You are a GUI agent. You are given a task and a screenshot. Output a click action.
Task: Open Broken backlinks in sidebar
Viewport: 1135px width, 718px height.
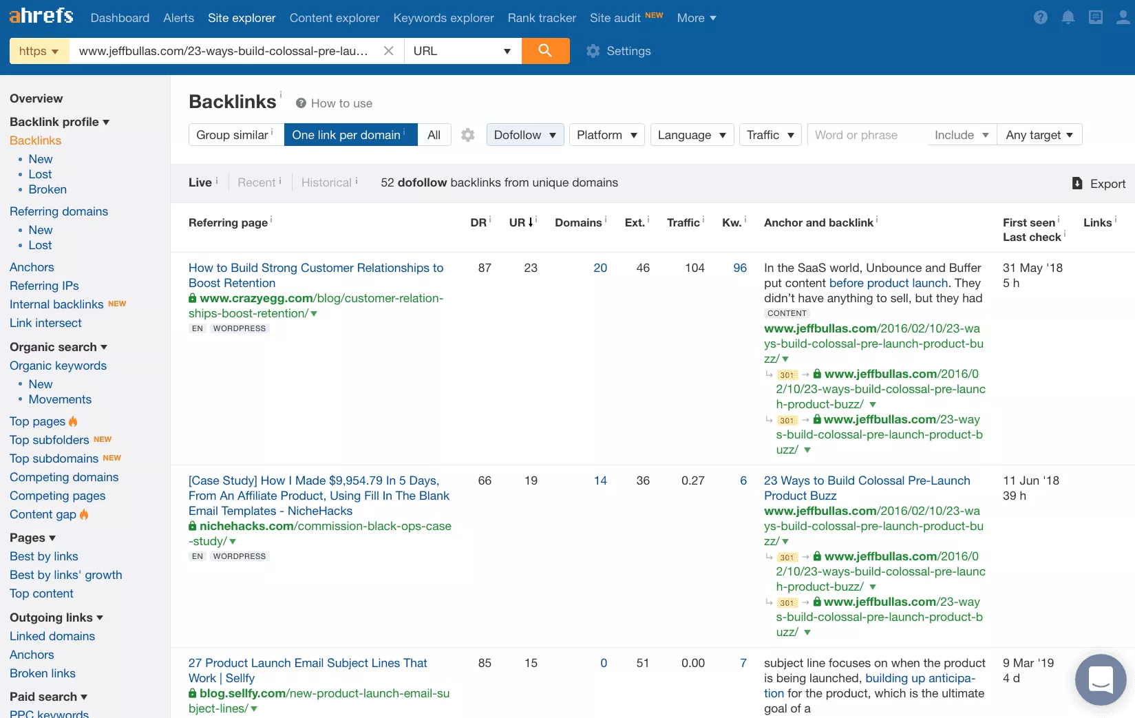click(47, 189)
